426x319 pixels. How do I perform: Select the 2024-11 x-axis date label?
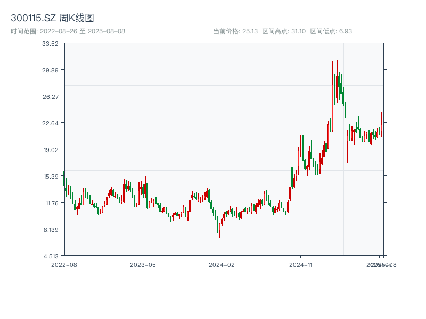point(301,264)
